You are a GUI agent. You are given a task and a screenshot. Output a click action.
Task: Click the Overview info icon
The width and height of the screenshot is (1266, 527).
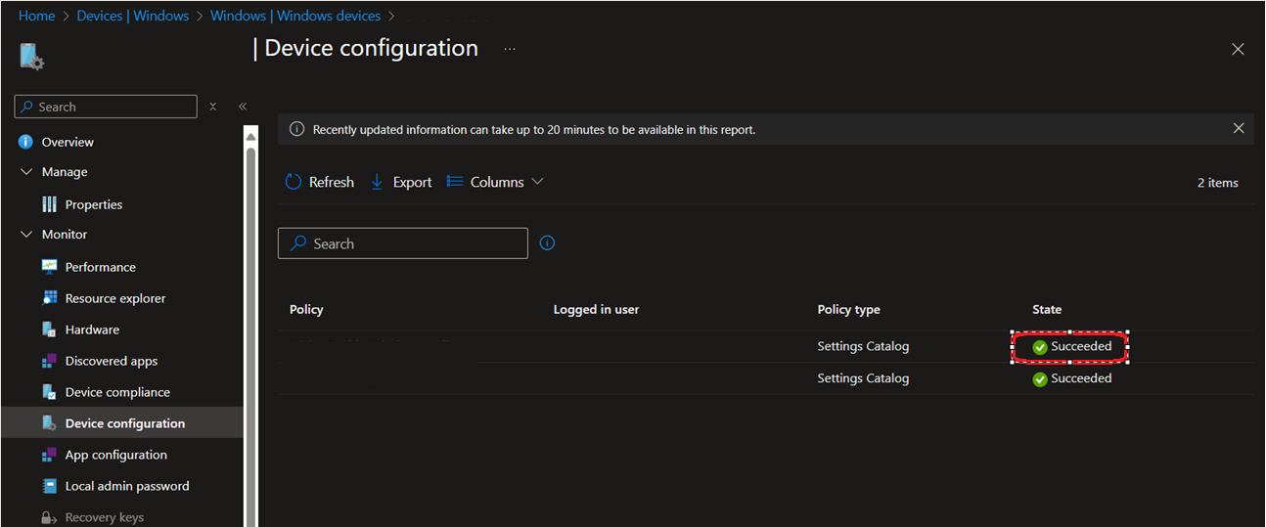click(26, 142)
